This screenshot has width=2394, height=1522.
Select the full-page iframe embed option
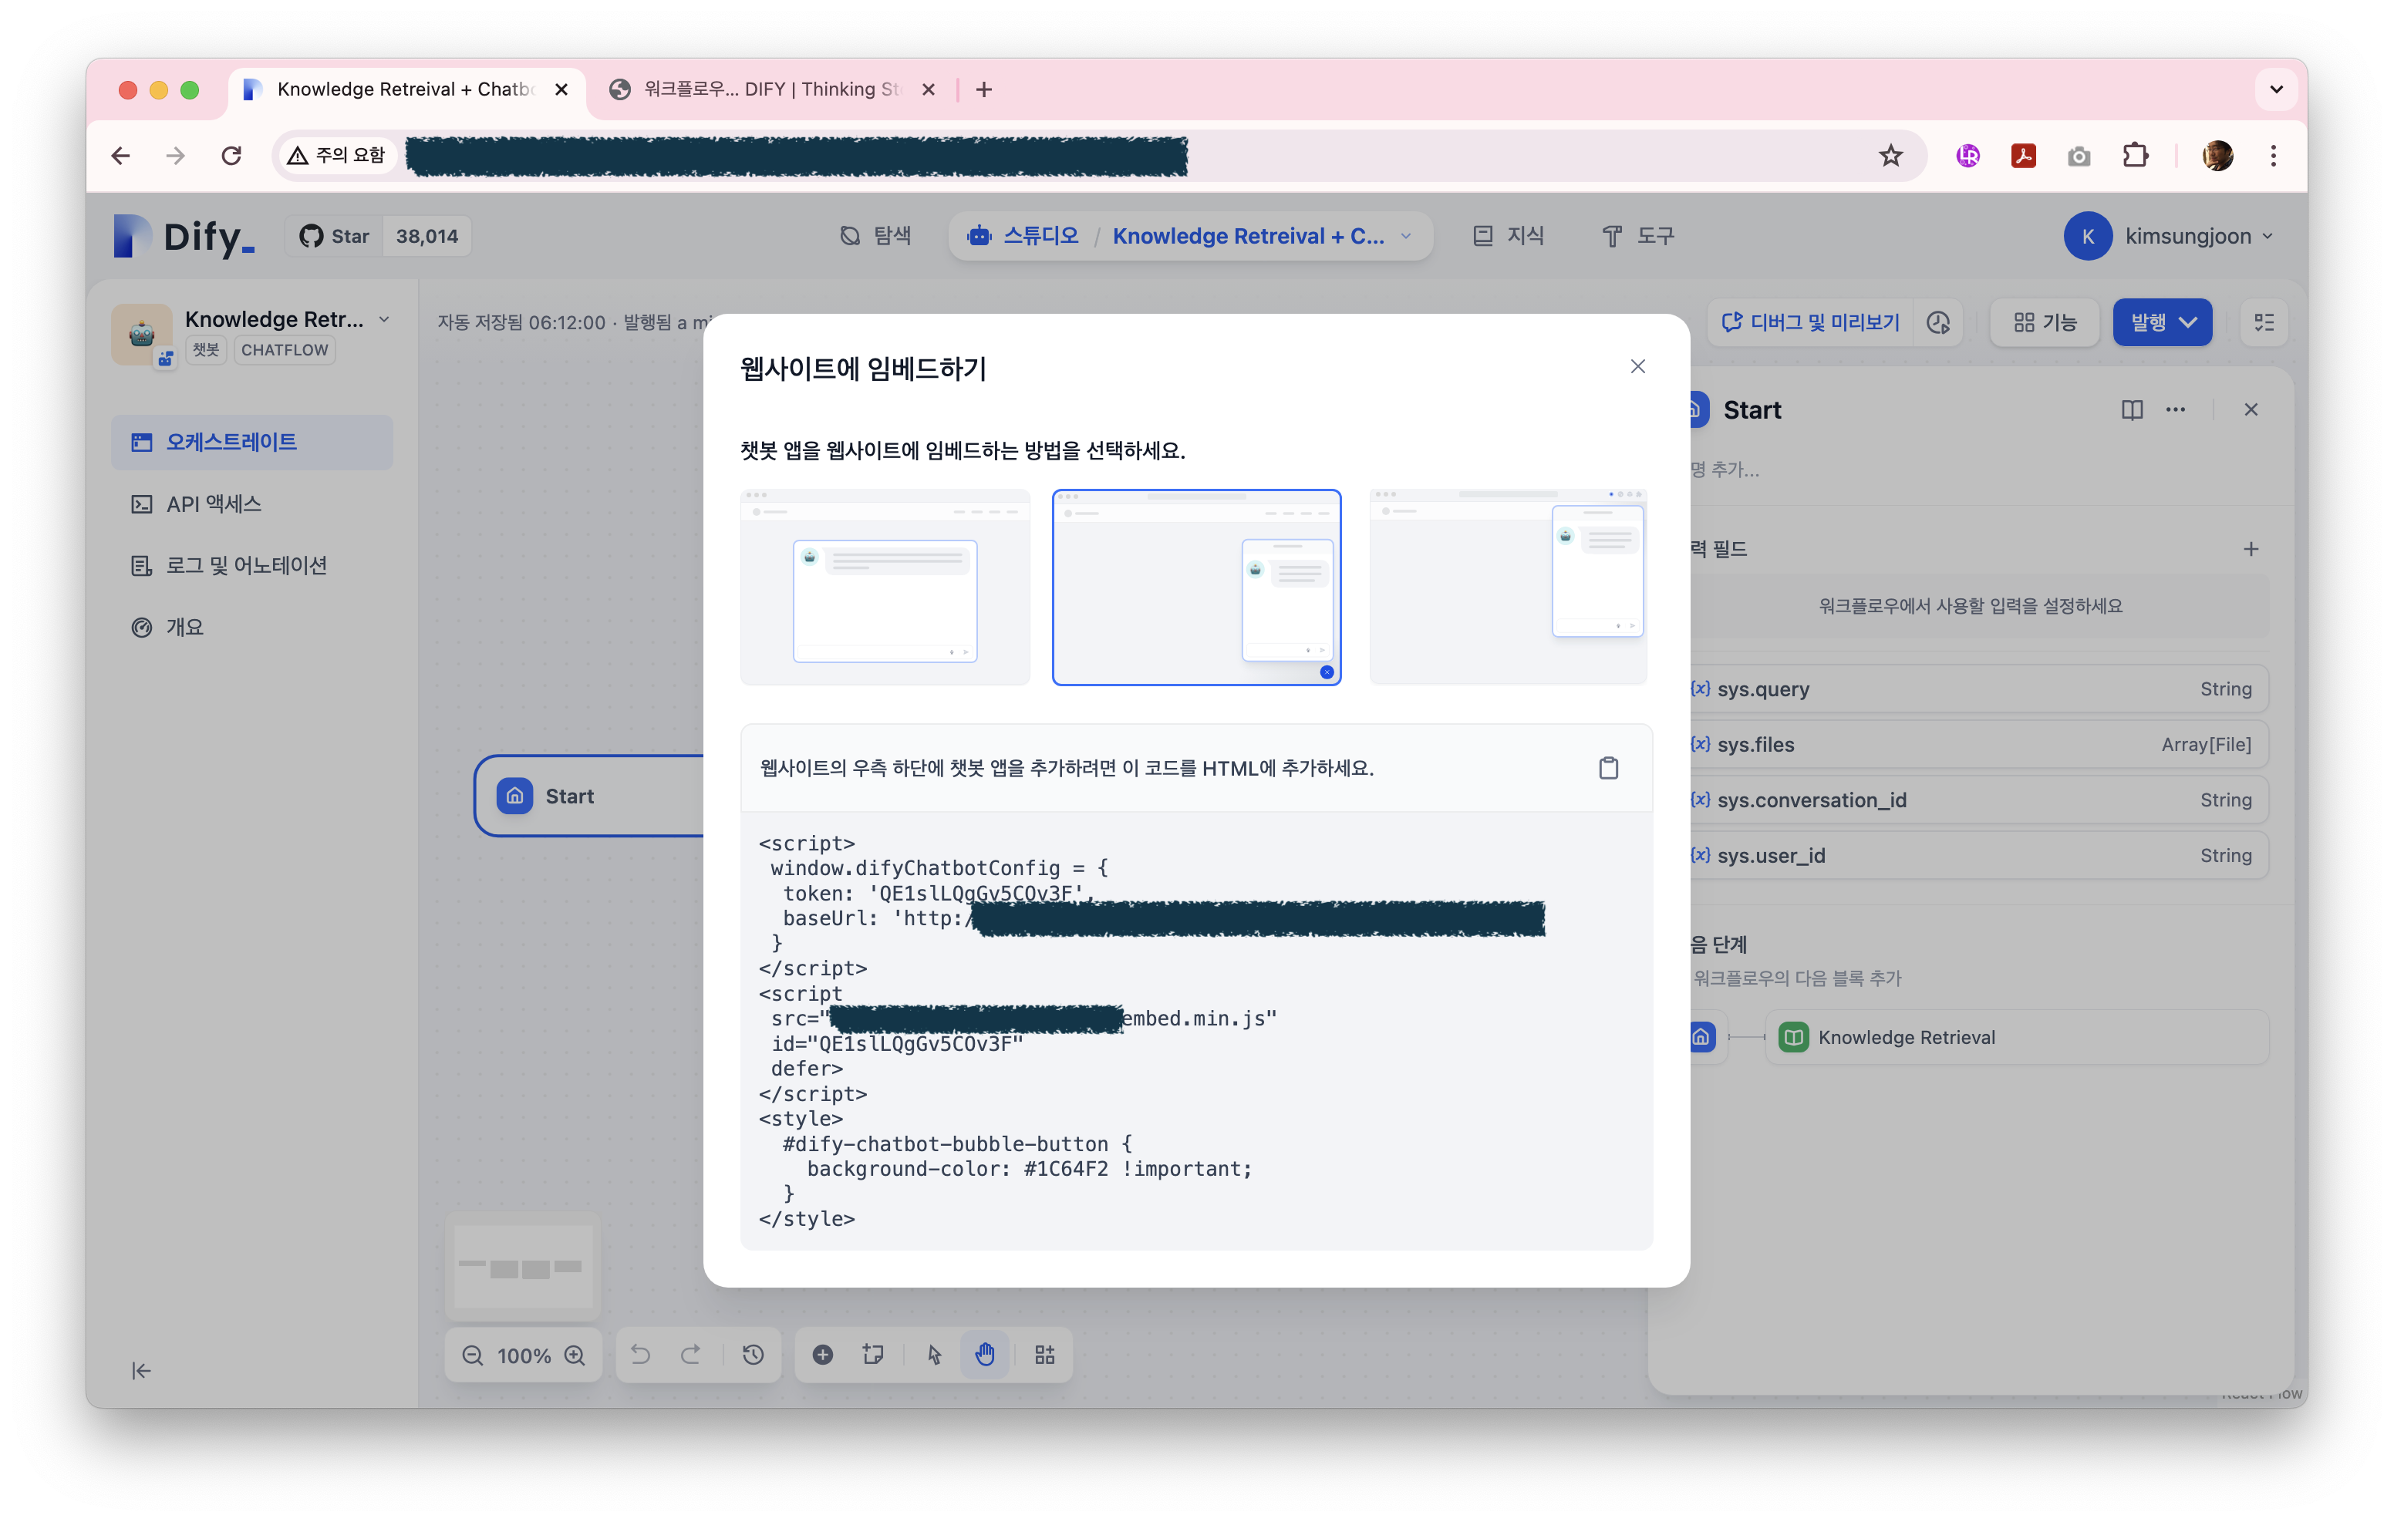[x=885, y=587]
